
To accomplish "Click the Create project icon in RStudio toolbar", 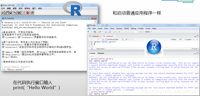I will (x=95, y=32).
